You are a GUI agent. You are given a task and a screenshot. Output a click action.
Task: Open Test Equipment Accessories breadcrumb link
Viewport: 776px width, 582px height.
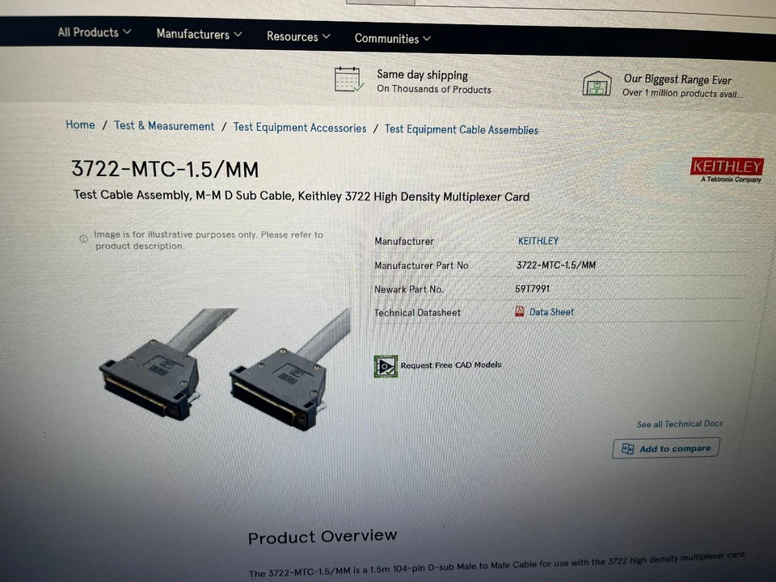tap(299, 128)
